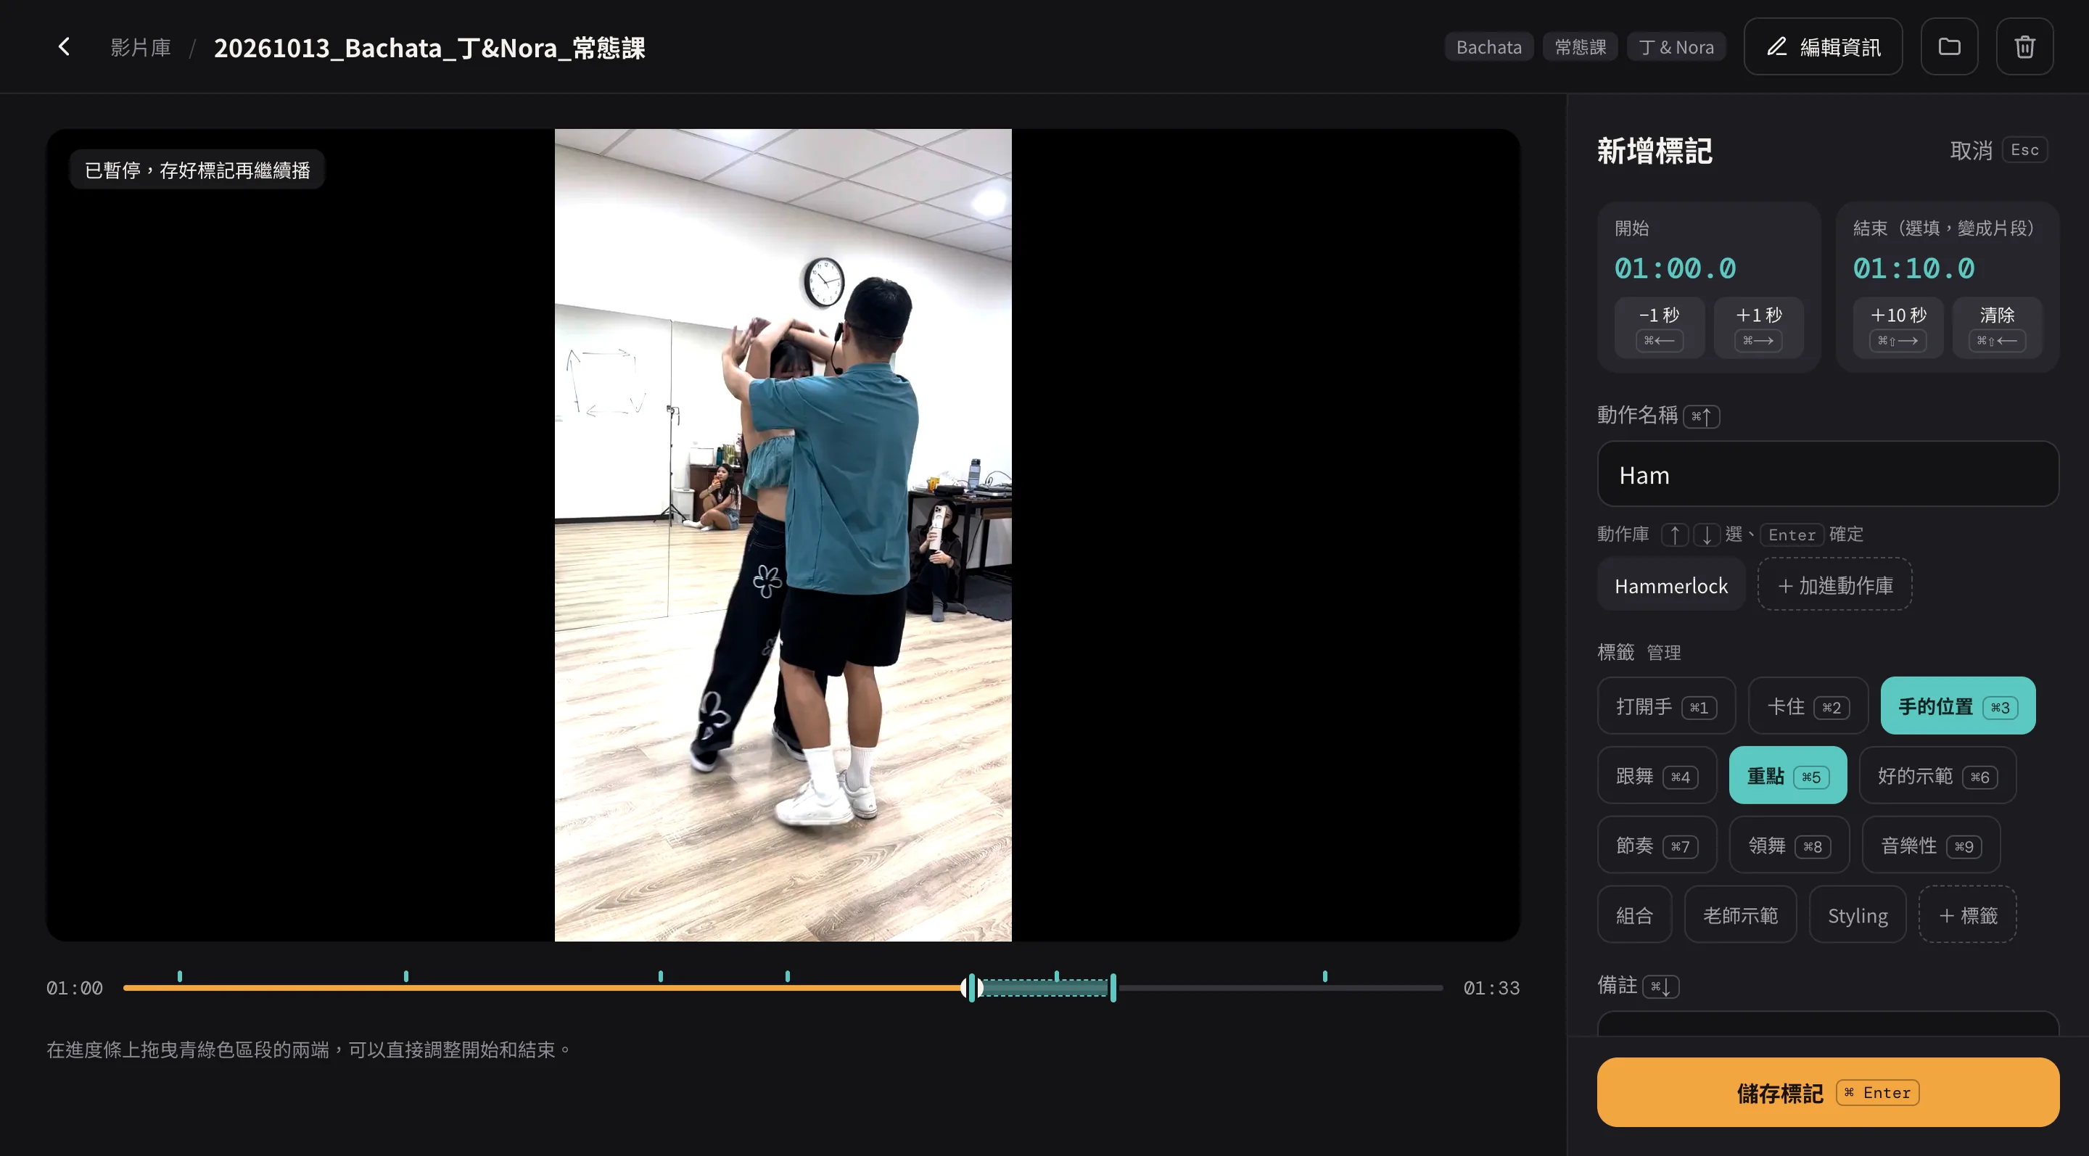Toggle the 領舞 tag
The height and width of the screenshot is (1156, 2089).
[1788, 846]
